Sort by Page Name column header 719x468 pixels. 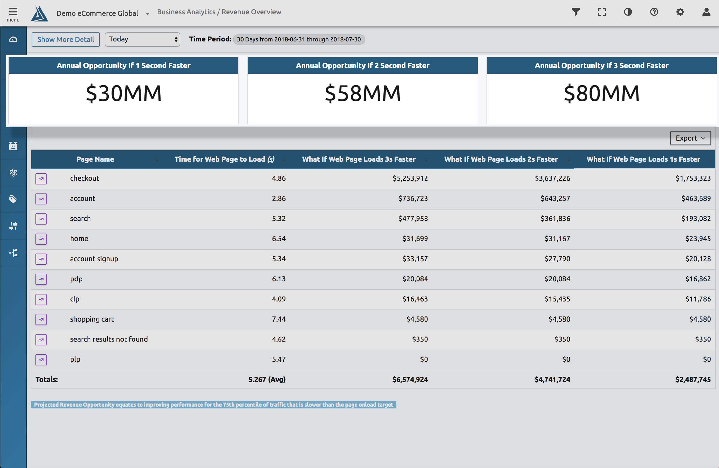click(95, 159)
